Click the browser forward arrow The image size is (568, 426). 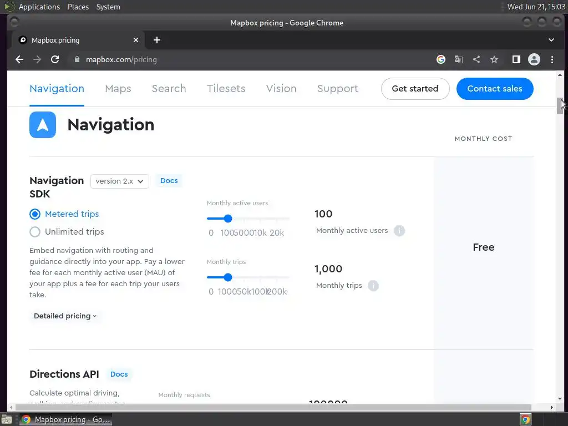[x=37, y=59]
